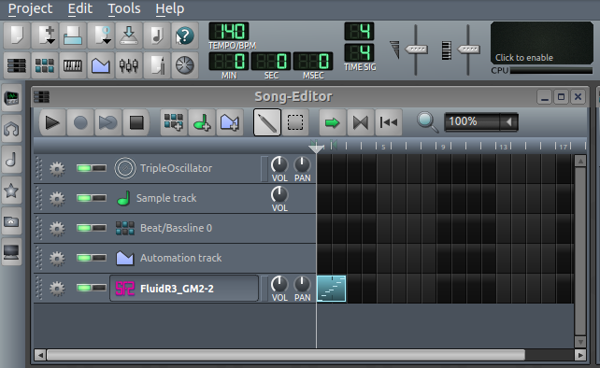The image size is (600, 368).
Task: Stop song playback
Action: coord(136,122)
